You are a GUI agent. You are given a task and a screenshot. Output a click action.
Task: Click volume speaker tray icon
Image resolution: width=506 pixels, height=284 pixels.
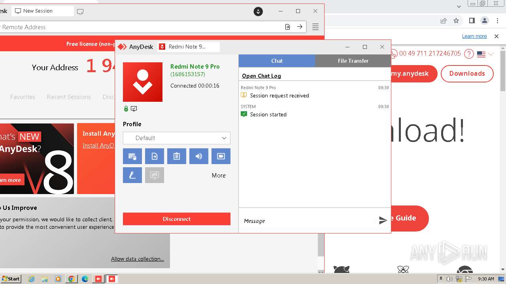click(450, 279)
